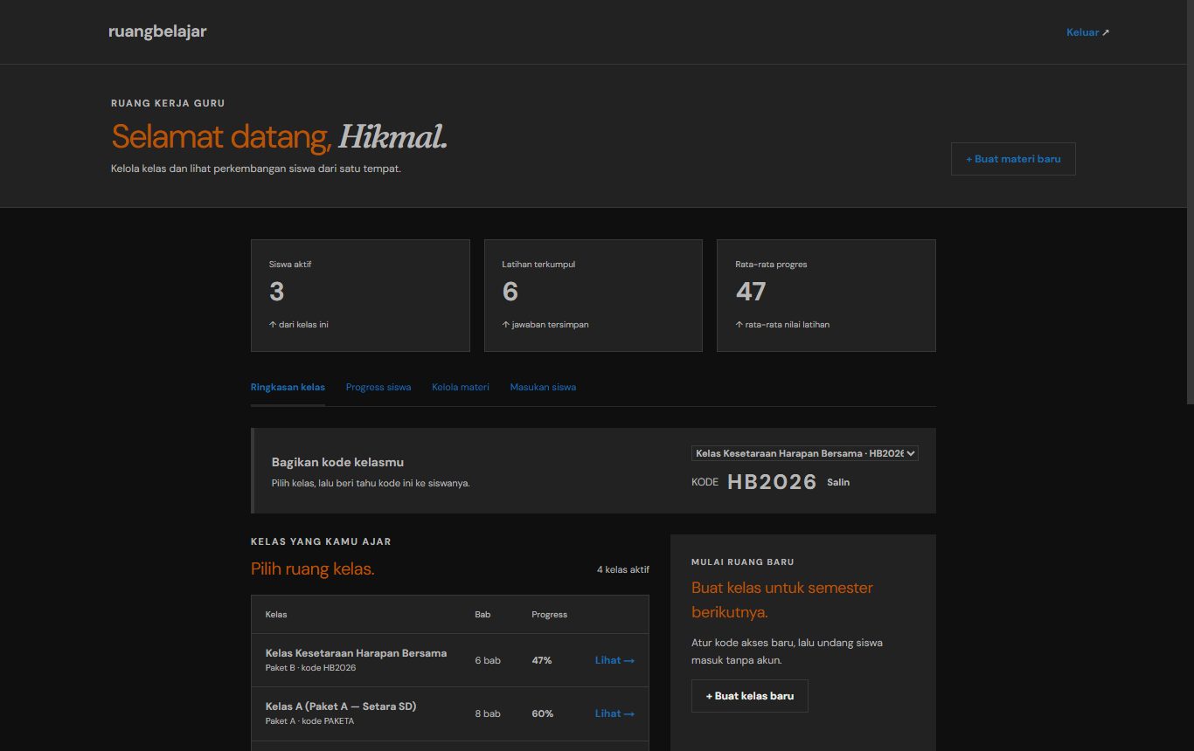The width and height of the screenshot is (1194, 751).
Task: Select the Siswa aktif stat card
Action: (360, 296)
